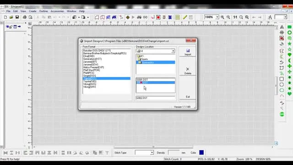Click the horizontal scrollbar below the canvas
This screenshot has width=293, height=165.
pos(153,147)
